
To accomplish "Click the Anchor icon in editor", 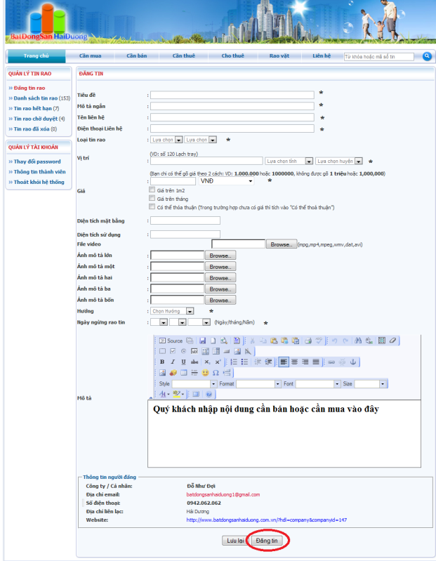I will click(x=353, y=362).
